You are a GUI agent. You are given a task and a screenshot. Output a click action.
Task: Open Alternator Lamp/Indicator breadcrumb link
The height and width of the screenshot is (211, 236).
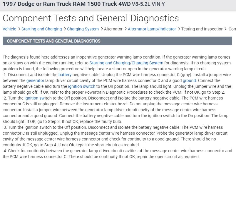152,29
